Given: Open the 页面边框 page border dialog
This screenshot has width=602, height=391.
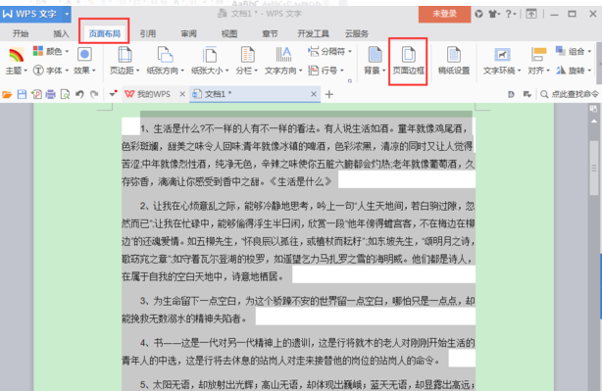Looking at the screenshot, I should point(408,61).
